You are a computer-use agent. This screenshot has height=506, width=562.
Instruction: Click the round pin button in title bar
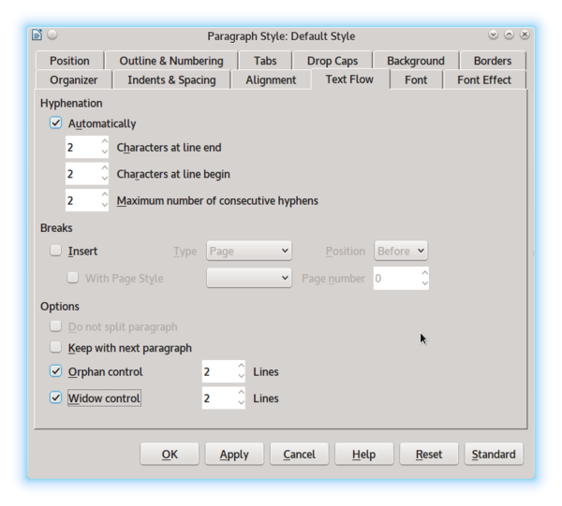pos(52,35)
